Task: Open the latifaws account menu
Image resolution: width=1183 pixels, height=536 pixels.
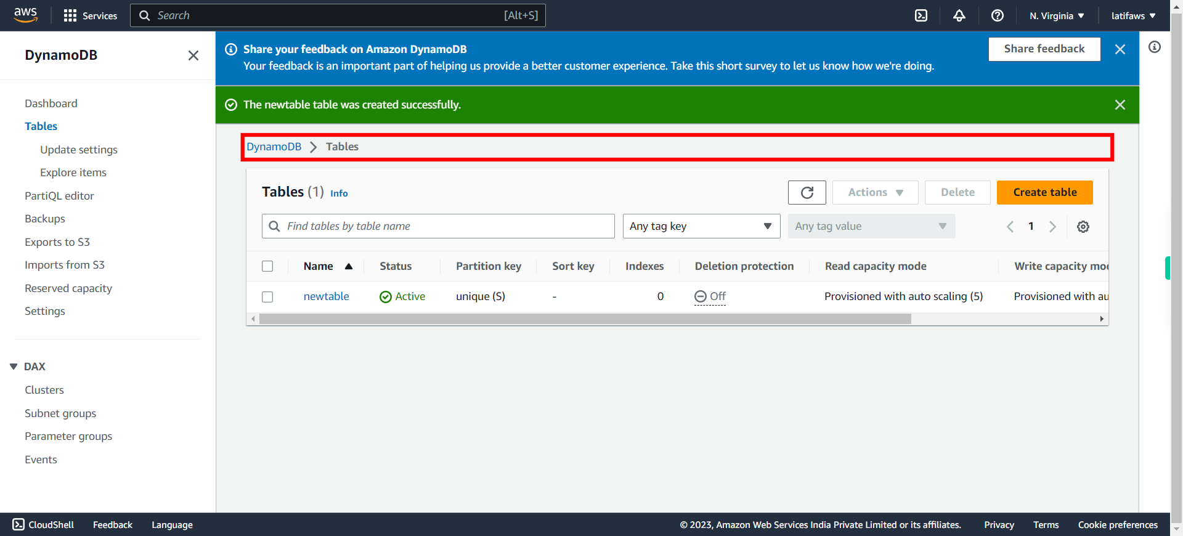Action: tap(1134, 15)
